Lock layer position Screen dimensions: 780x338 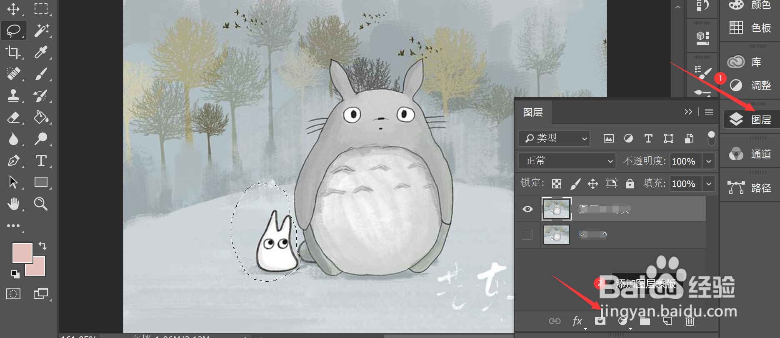(593, 183)
